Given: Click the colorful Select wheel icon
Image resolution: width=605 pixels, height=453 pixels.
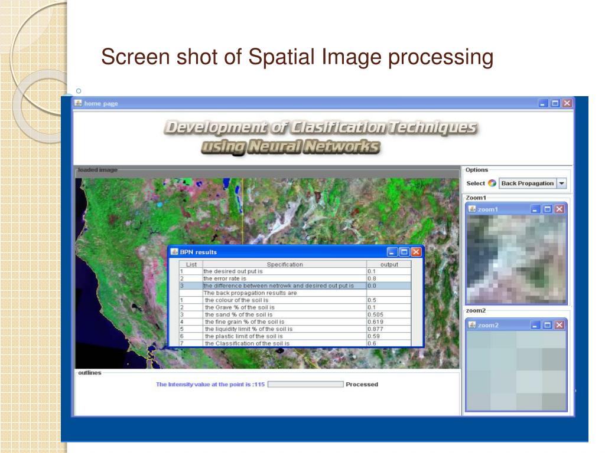Looking at the screenshot, I should click(492, 183).
